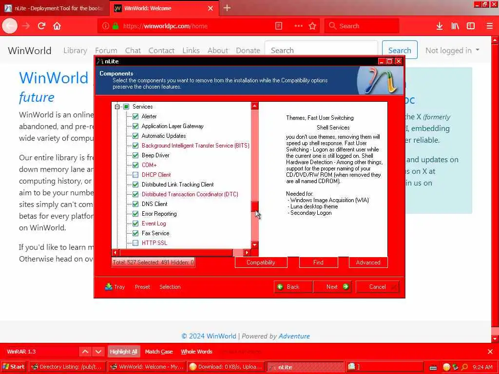Open a new tab with the plus icon
499x374 pixels.
227,8
